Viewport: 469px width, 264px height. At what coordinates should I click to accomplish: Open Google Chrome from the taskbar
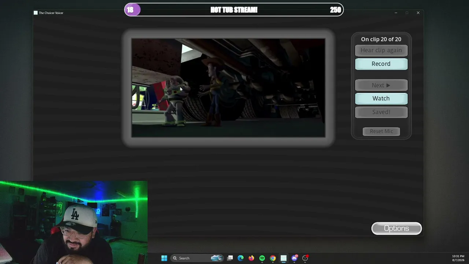coord(273,258)
